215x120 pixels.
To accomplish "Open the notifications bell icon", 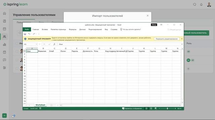I will click(201, 4).
